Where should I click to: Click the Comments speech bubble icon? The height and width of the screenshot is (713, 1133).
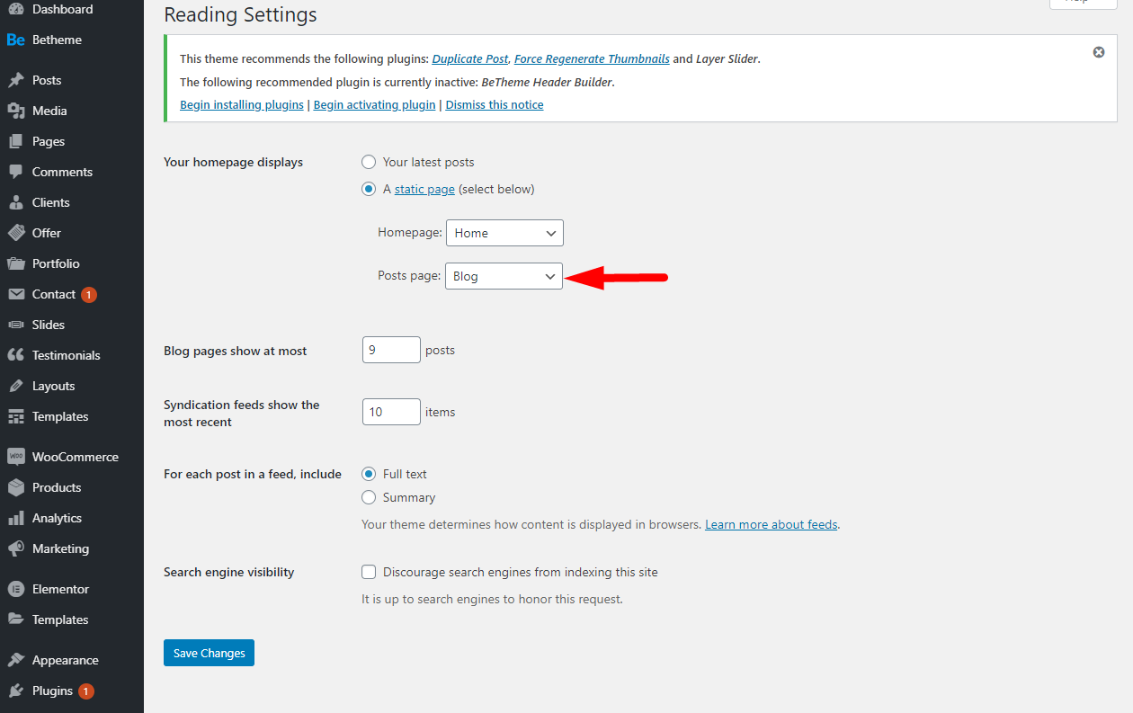pyautogui.click(x=15, y=172)
